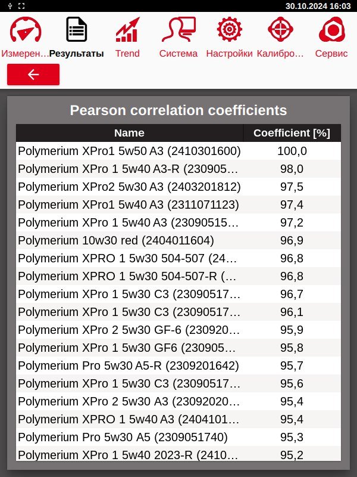The width and height of the screenshot is (357, 477).
Task: Click the fullscreen icon in status bar
Action: 21,6
